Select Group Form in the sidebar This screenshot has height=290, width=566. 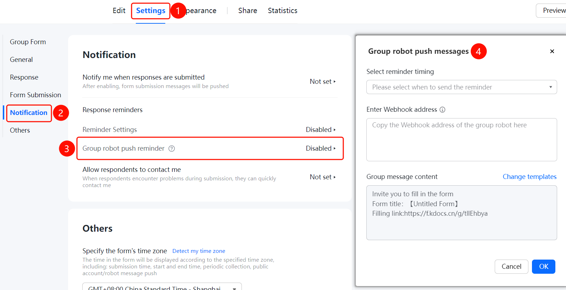coord(28,42)
